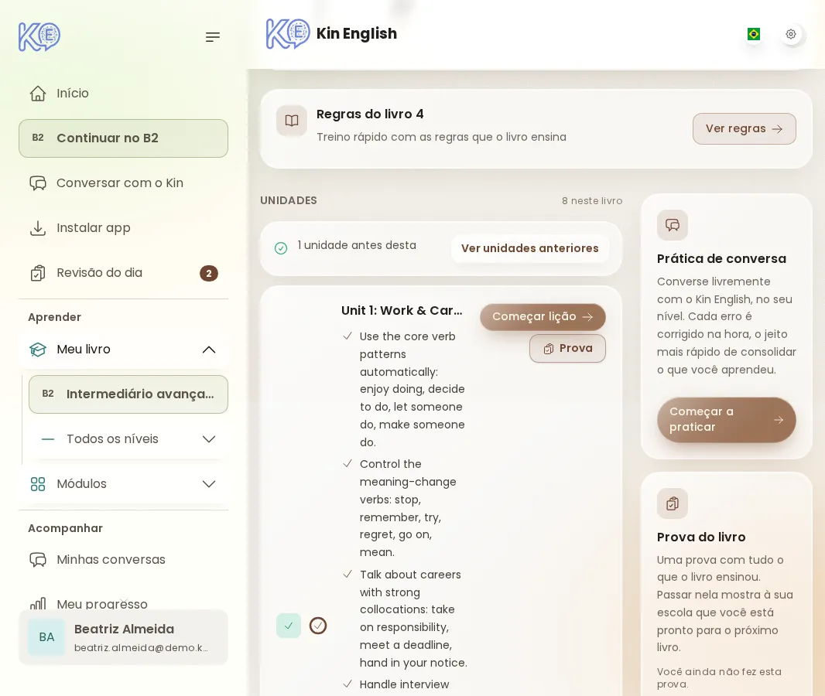Select B2 Intermediário avançado level item

pyautogui.click(x=128, y=394)
